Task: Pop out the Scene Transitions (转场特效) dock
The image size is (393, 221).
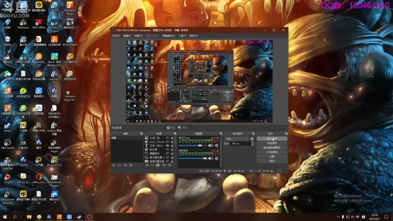Action: (x=253, y=134)
